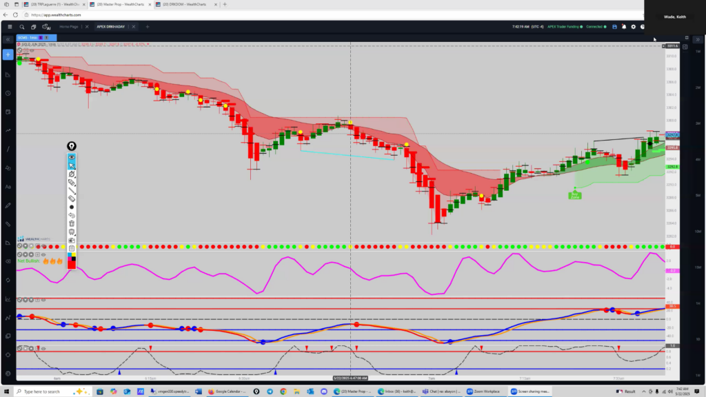Click the clipboard icon in floating toolbar
The width and height of the screenshot is (706, 397).
pos(72,248)
